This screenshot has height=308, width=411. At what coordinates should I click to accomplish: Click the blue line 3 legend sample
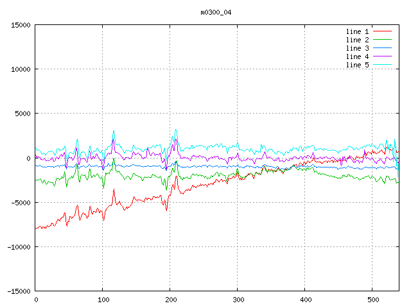pos(382,48)
